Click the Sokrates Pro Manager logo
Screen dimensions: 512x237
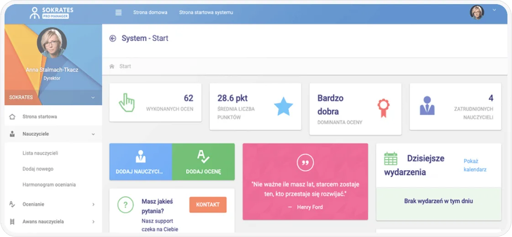click(x=51, y=12)
